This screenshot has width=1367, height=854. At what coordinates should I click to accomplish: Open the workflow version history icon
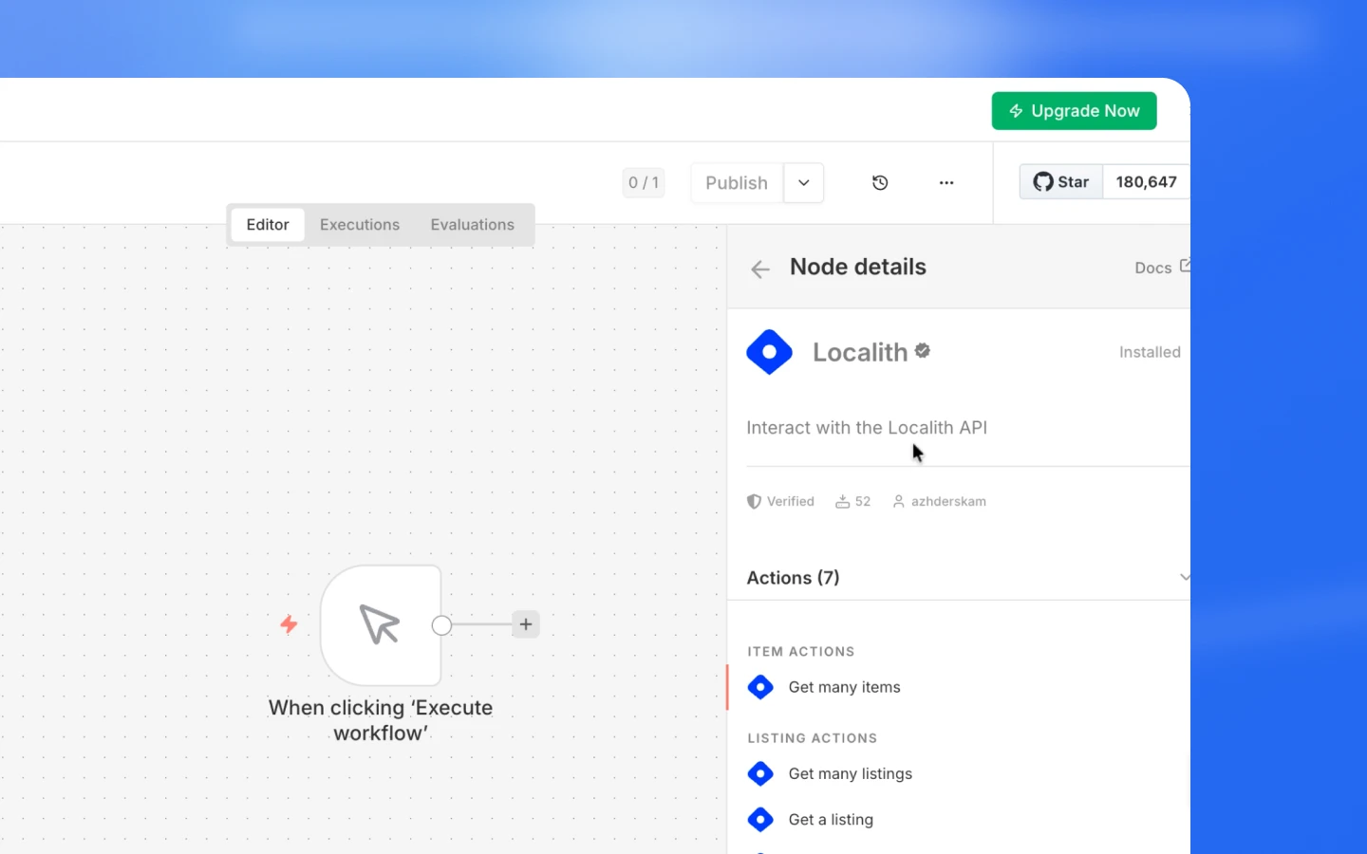click(879, 182)
